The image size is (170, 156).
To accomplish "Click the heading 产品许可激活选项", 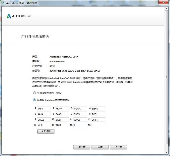I will (x=35, y=36).
